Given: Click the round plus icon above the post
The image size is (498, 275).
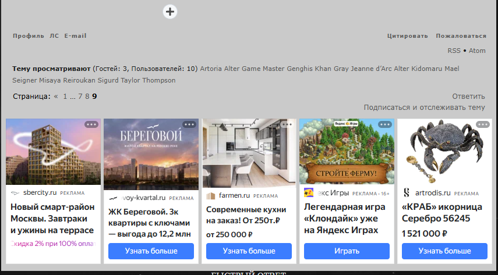Looking at the screenshot, I should 170,12.
